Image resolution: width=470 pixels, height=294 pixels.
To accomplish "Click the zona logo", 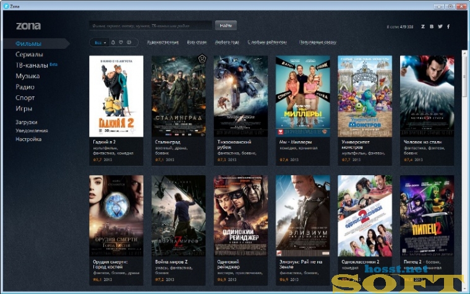I will 28,26.
